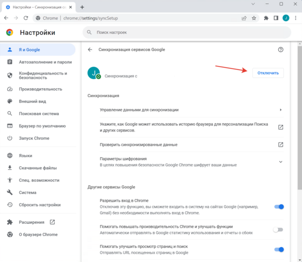The image size is (302, 262).
Task: Open Система settings section
Action: 38,192
